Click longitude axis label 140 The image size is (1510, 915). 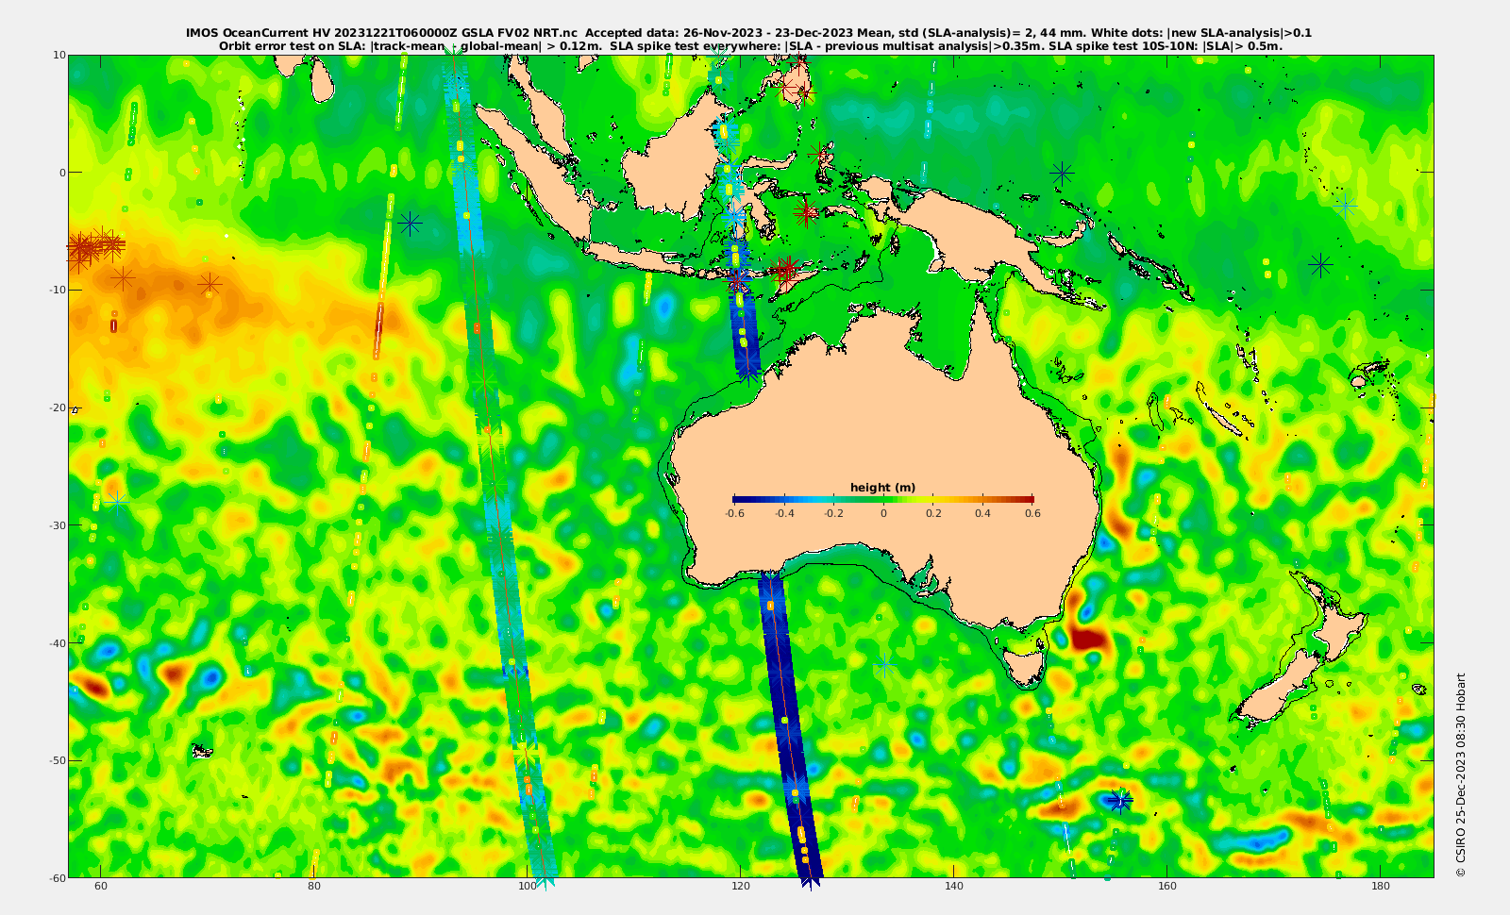pyautogui.click(x=954, y=886)
